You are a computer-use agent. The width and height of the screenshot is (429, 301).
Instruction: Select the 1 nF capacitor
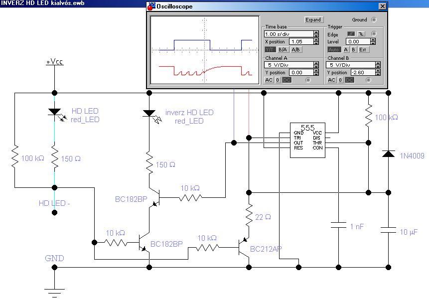(x=338, y=225)
